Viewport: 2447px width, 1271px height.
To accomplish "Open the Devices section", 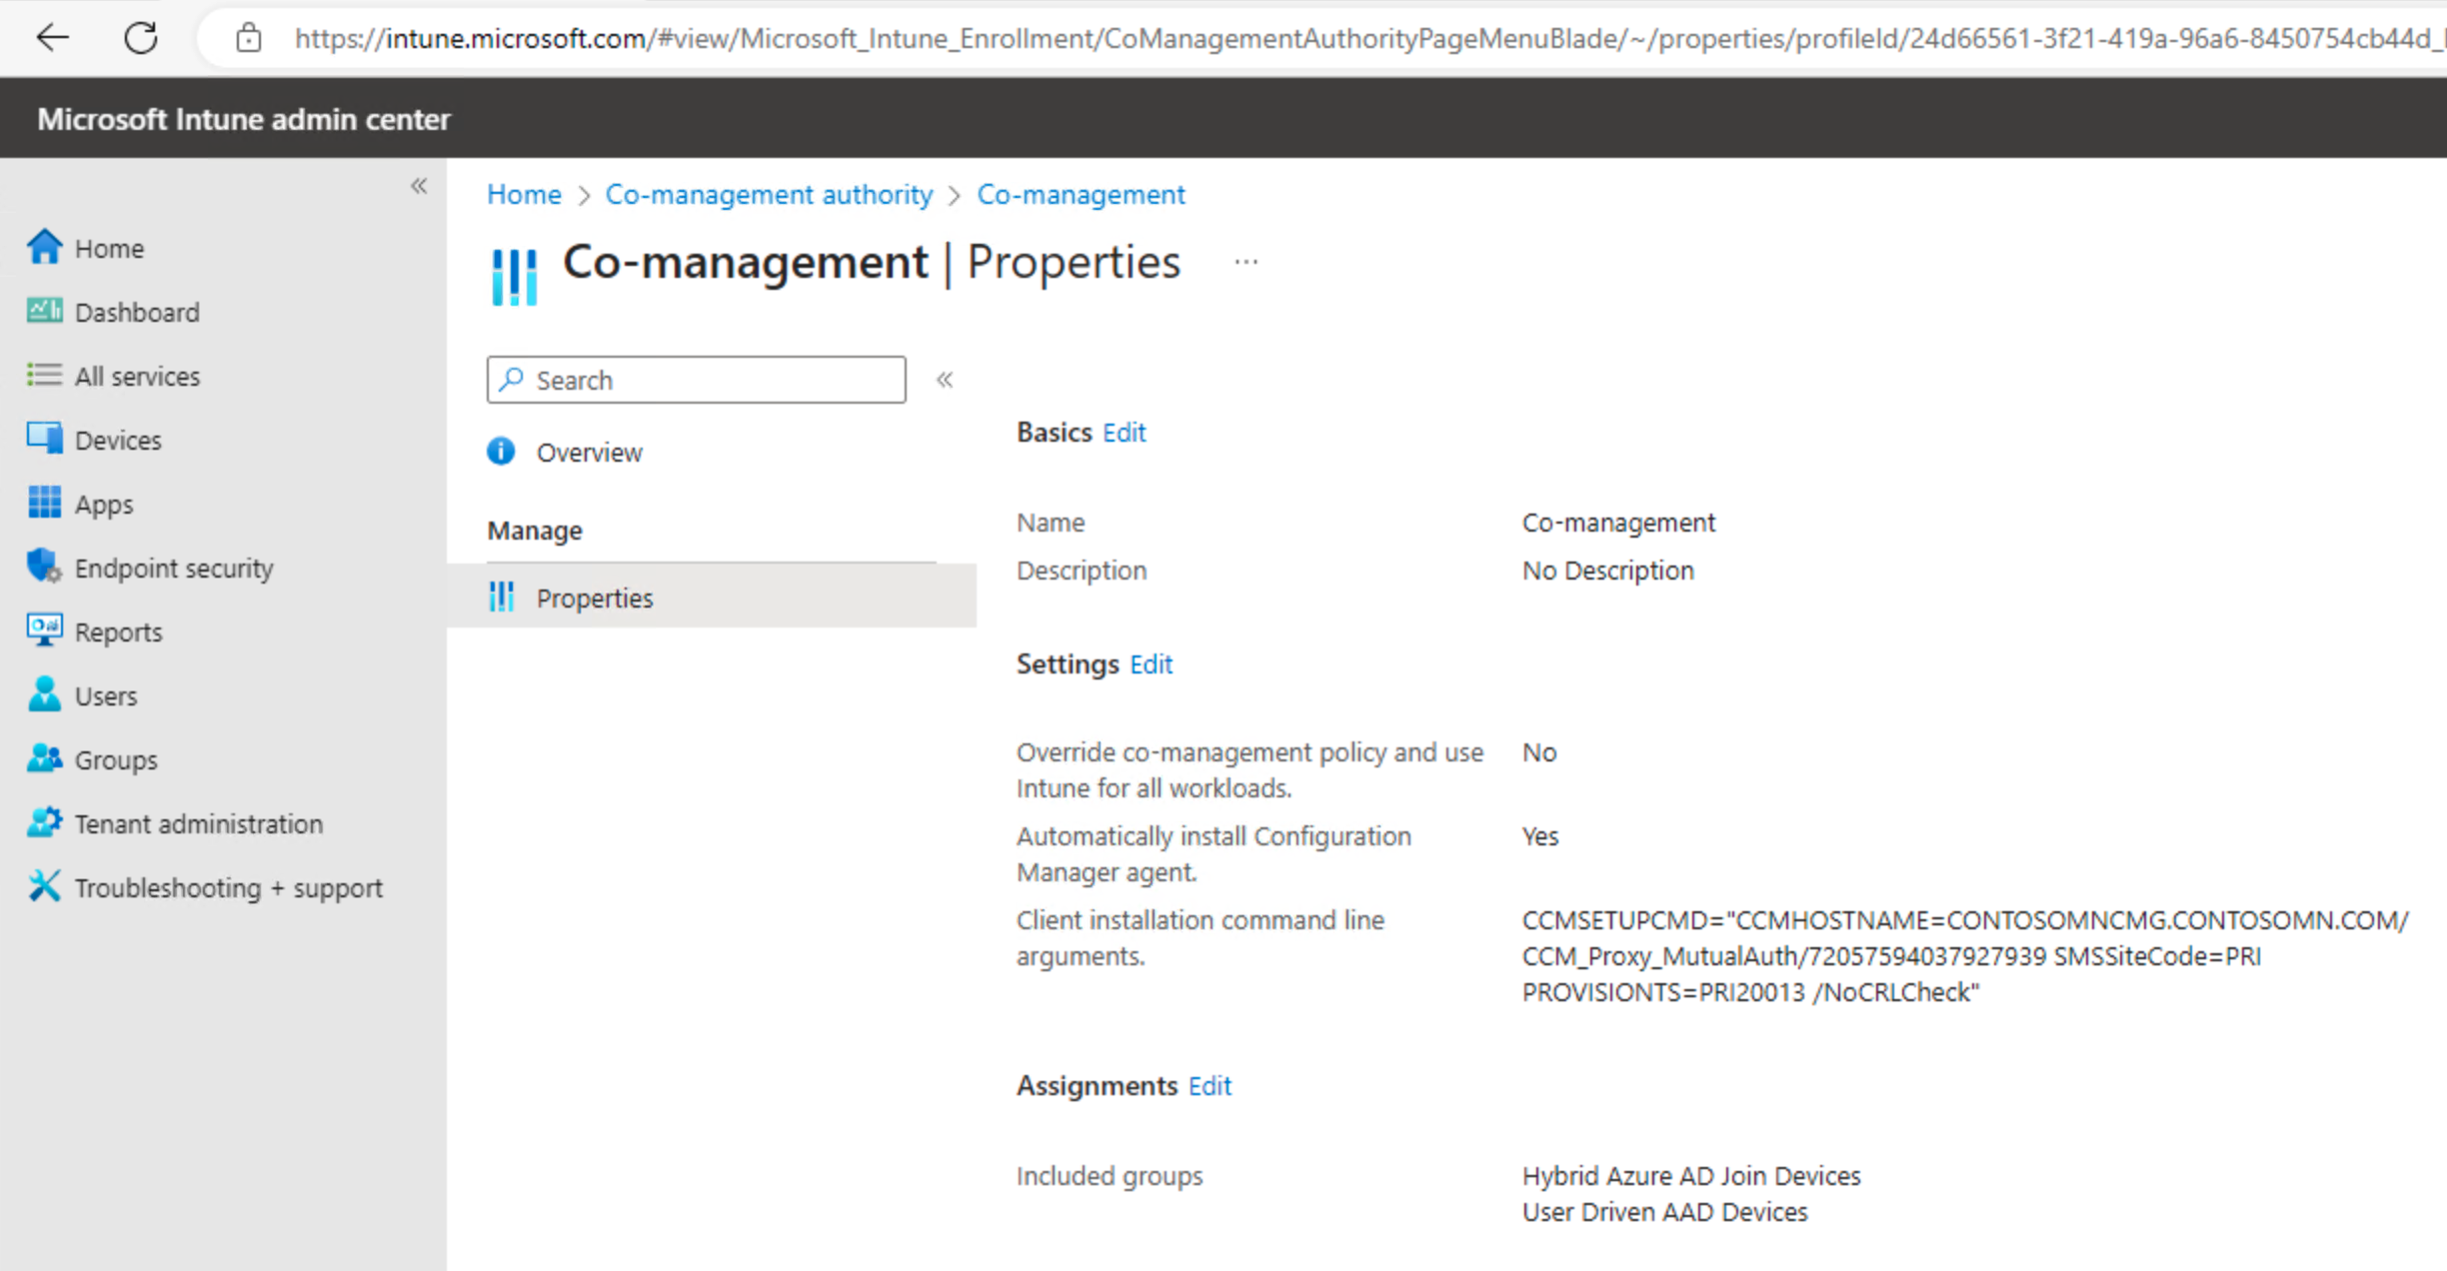I will [118, 440].
